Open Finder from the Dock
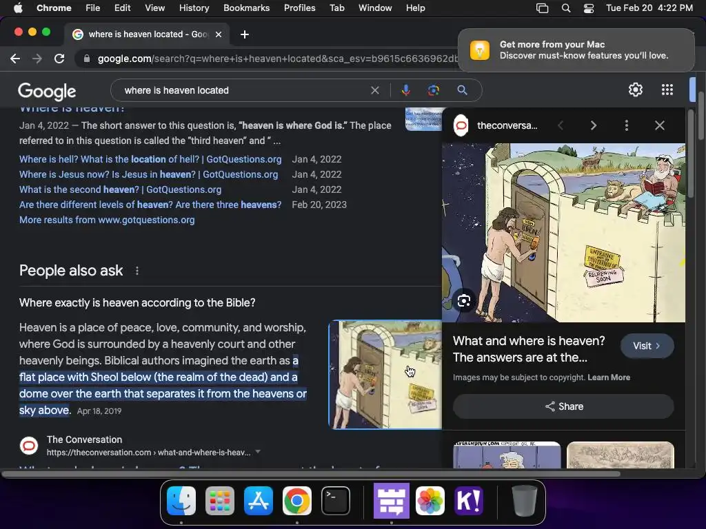Image resolution: width=706 pixels, height=529 pixels. click(181, 501)
